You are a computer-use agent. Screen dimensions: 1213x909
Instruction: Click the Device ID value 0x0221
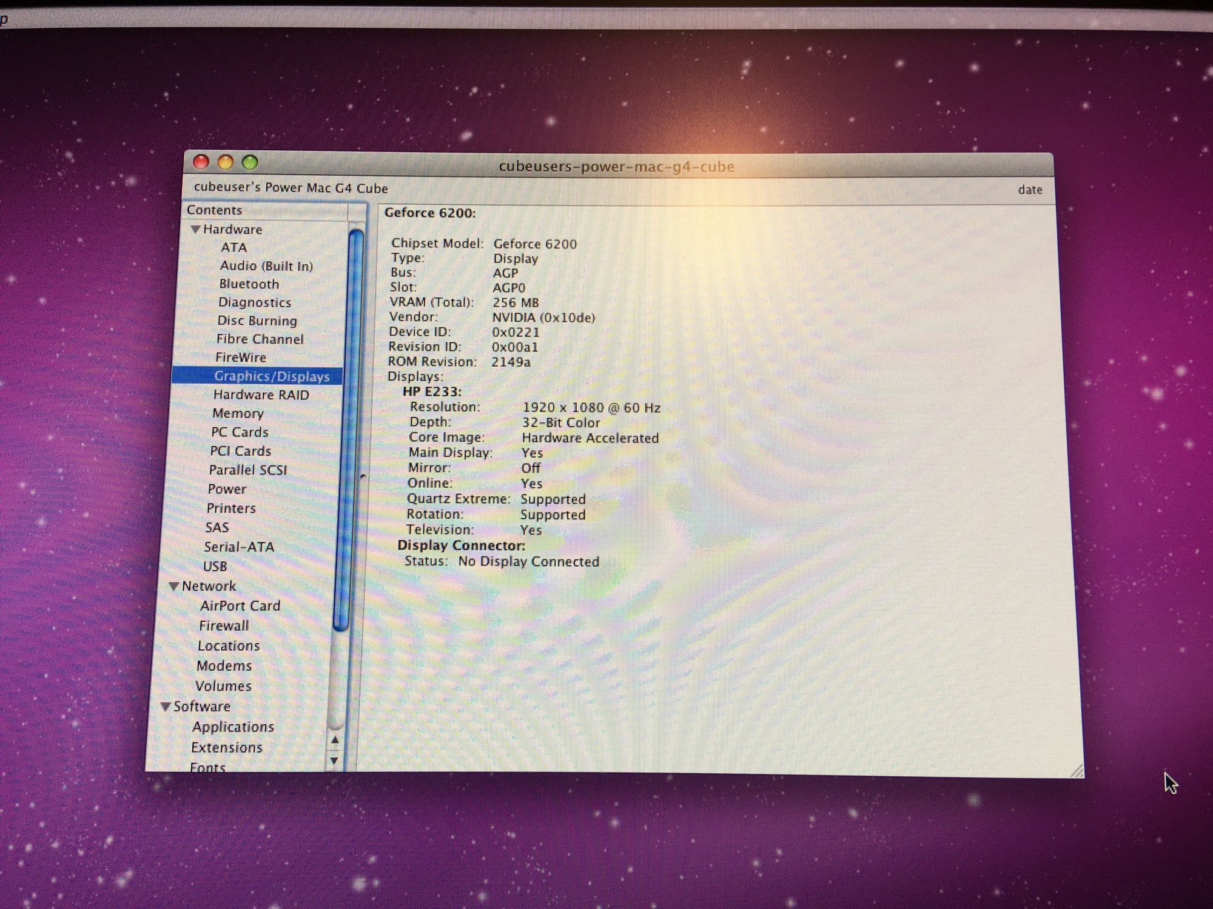(516, 332)
